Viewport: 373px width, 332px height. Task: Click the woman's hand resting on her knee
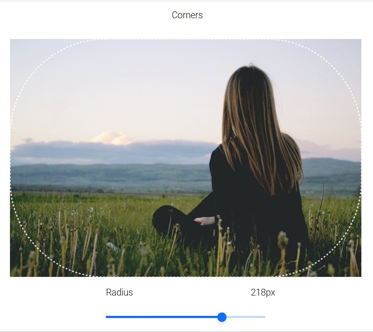tap(205, 221)
